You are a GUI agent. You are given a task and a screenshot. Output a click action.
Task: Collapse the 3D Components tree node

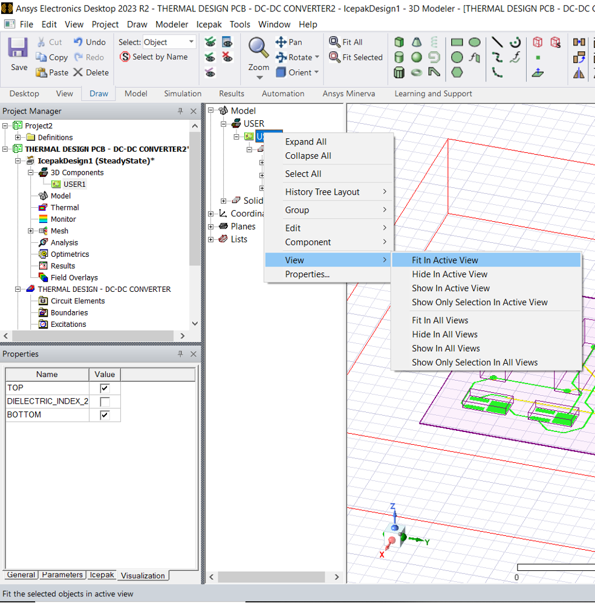(30, 173)
